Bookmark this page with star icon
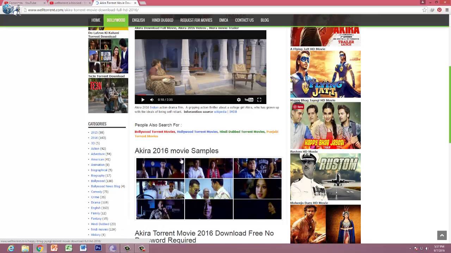 [425, 10]
